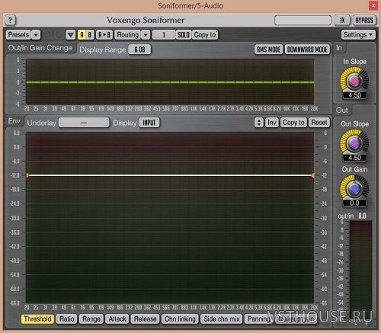Image resolution: width=381 pixels, height=333 pixels.
Task: Click the redo arrow icon
Action: (x=59, y=35)
